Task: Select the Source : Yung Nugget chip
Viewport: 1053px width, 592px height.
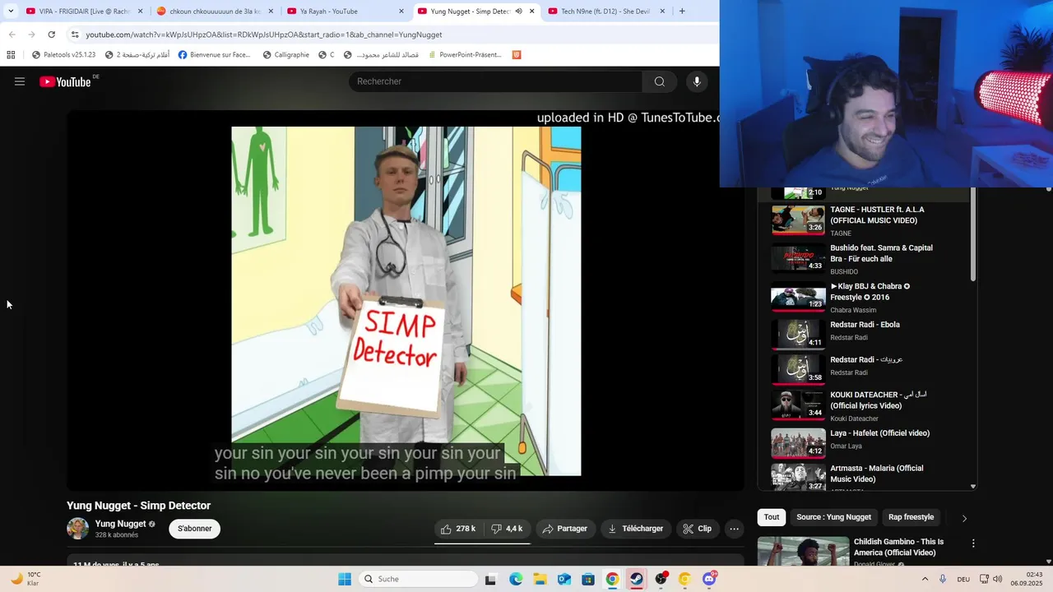Action: pyautogui.click(x=833, y=517)
